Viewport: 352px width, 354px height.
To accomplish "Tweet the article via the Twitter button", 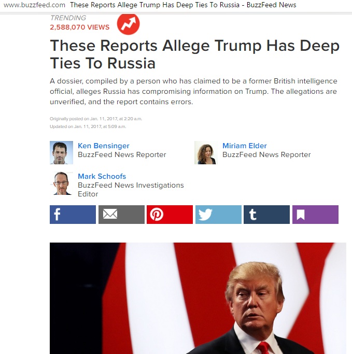I will tap(218, 215).
